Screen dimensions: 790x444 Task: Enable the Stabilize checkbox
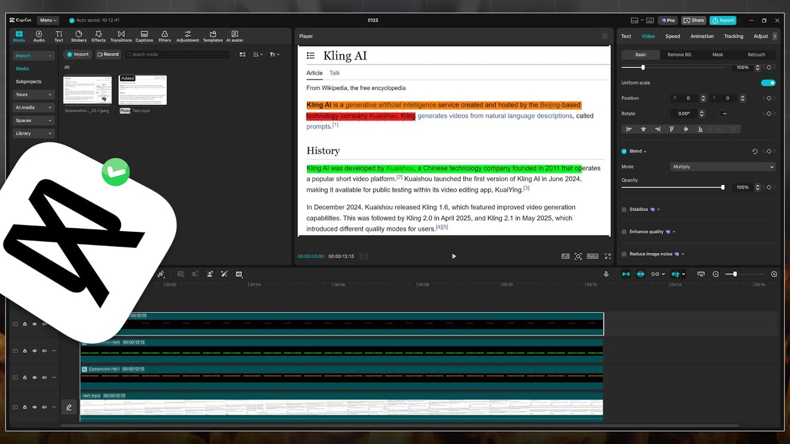[x=624, y=210]
